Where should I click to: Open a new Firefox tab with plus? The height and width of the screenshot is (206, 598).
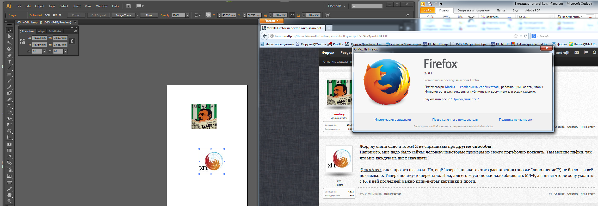click(x=329, y=28)
